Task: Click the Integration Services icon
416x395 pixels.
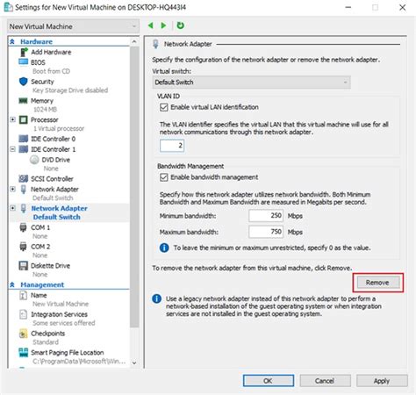Action: coord(23,314)
